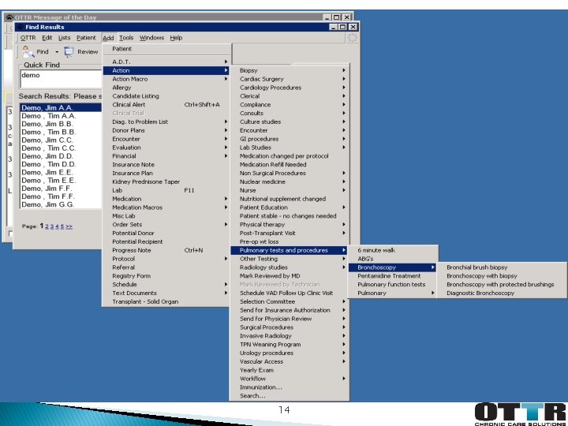Image resolution: width=568 pixels, height=426 pixels.
Task: Select Patient stable - no changes needed
Action: [290, 216]
